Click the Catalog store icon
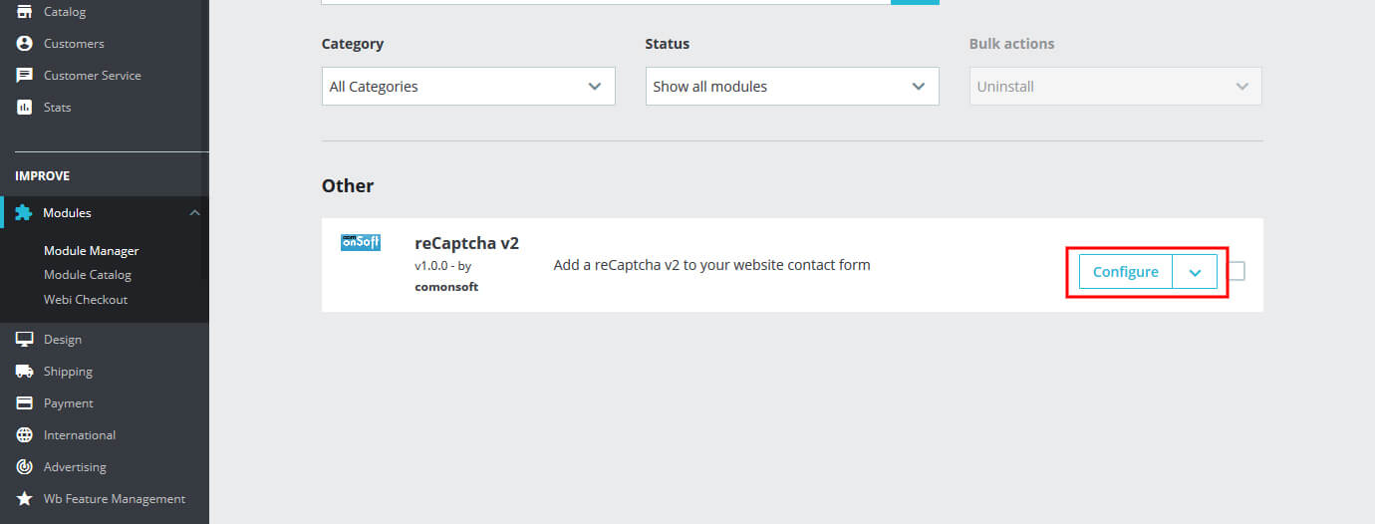The width and height of the screenshot is (1375, 524). (x=25, y=12)
